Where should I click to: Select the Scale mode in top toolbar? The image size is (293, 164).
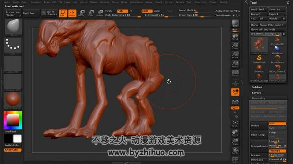click(90, 13)
